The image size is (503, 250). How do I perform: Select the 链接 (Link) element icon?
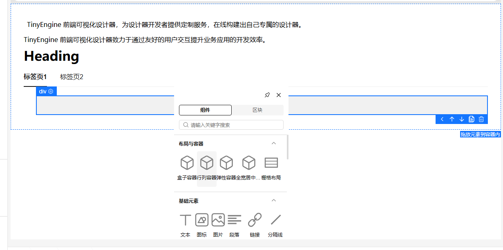[255, 220]
